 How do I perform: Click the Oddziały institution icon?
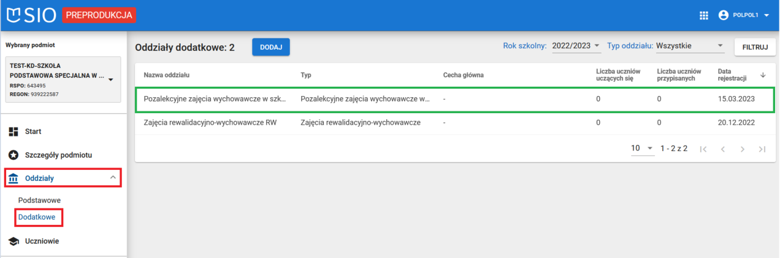point(13,179)
